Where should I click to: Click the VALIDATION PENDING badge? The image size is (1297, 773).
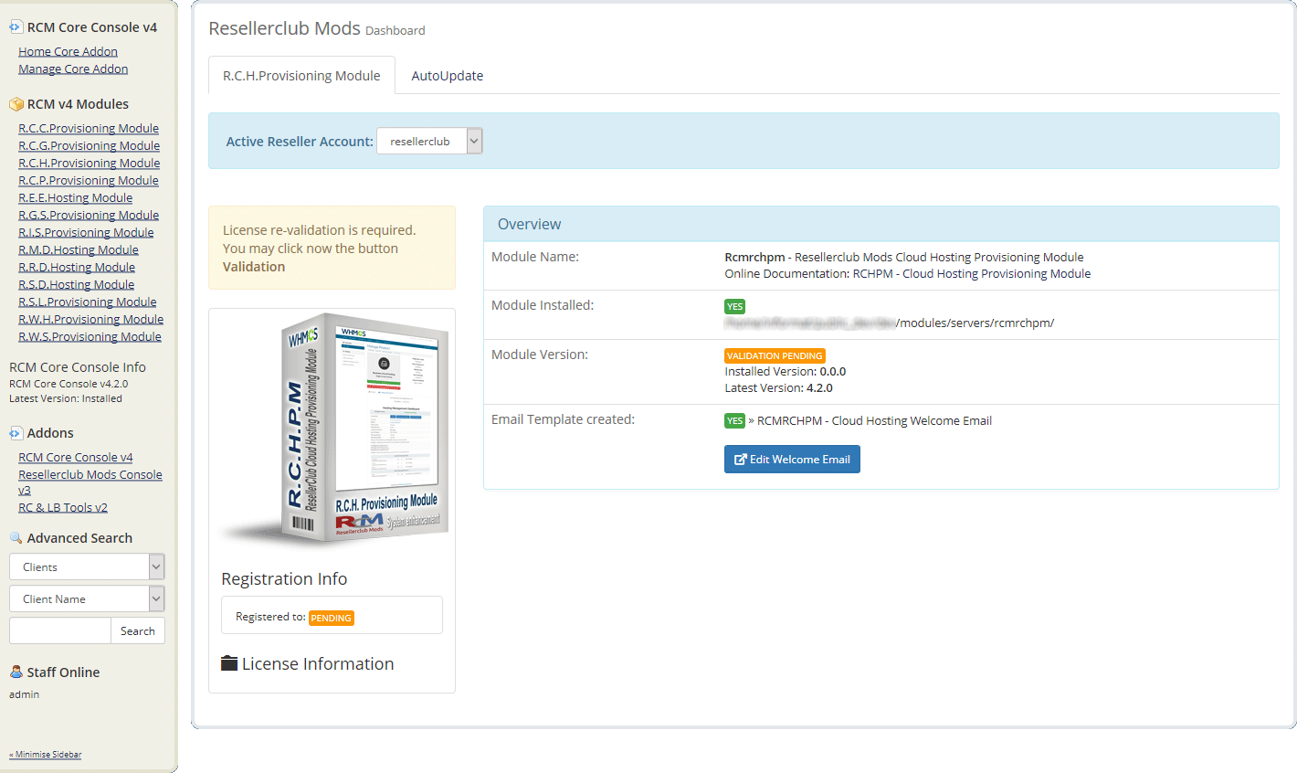point(775,355)
